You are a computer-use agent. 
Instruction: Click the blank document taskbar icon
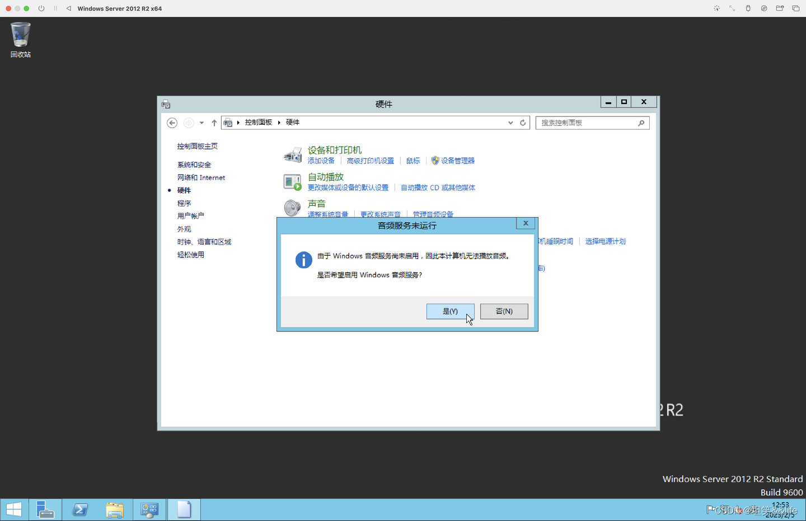click(184, 510)
